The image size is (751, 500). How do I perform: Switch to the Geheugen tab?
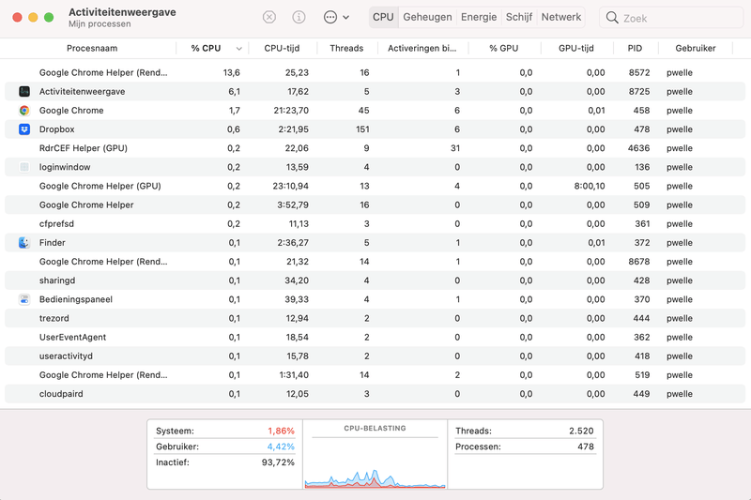(427, 17)
